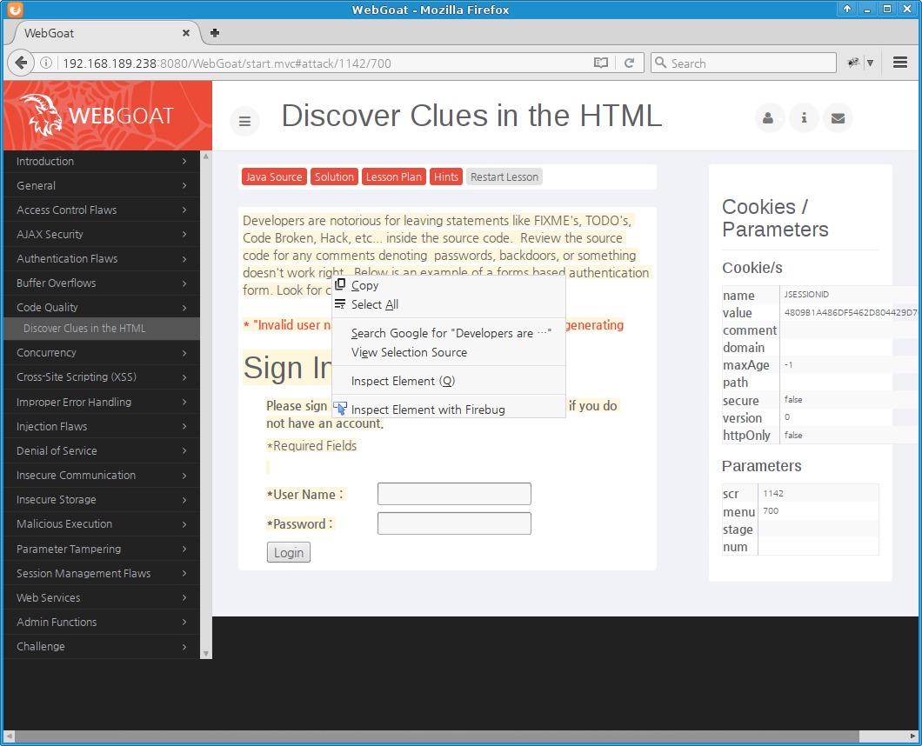Expand Authentication Flaws category
The width and height of the screenshot is (922, 746).
click(x=102, y=258)
